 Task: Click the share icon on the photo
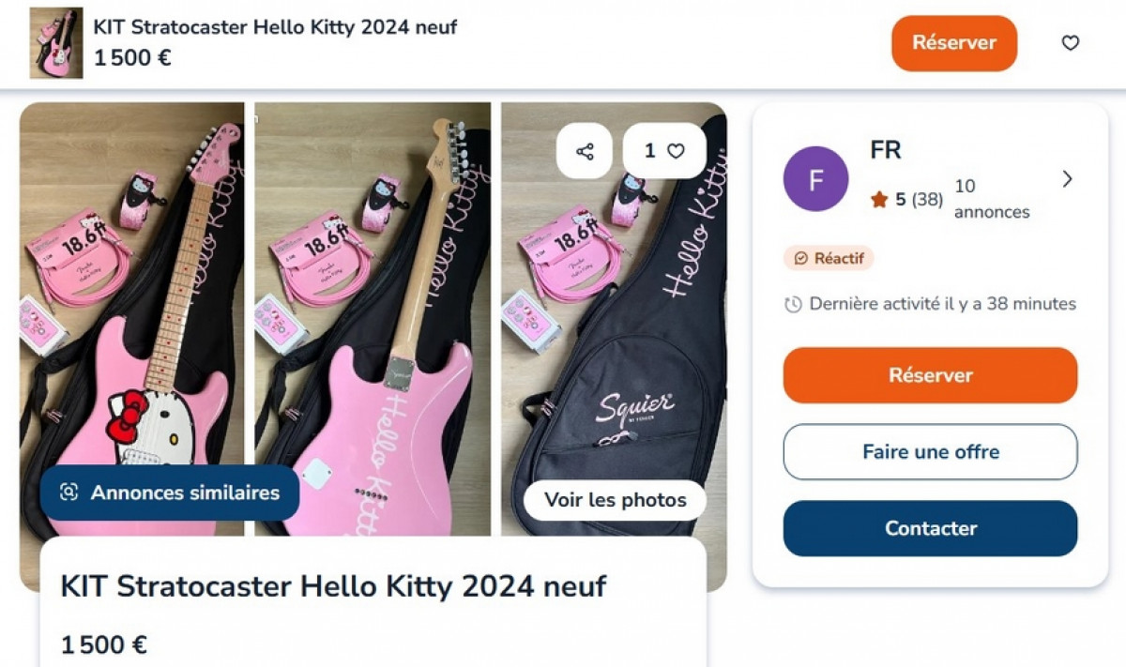coord(585,151)
